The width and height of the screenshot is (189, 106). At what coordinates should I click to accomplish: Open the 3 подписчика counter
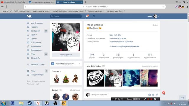[x=104, y=56]
